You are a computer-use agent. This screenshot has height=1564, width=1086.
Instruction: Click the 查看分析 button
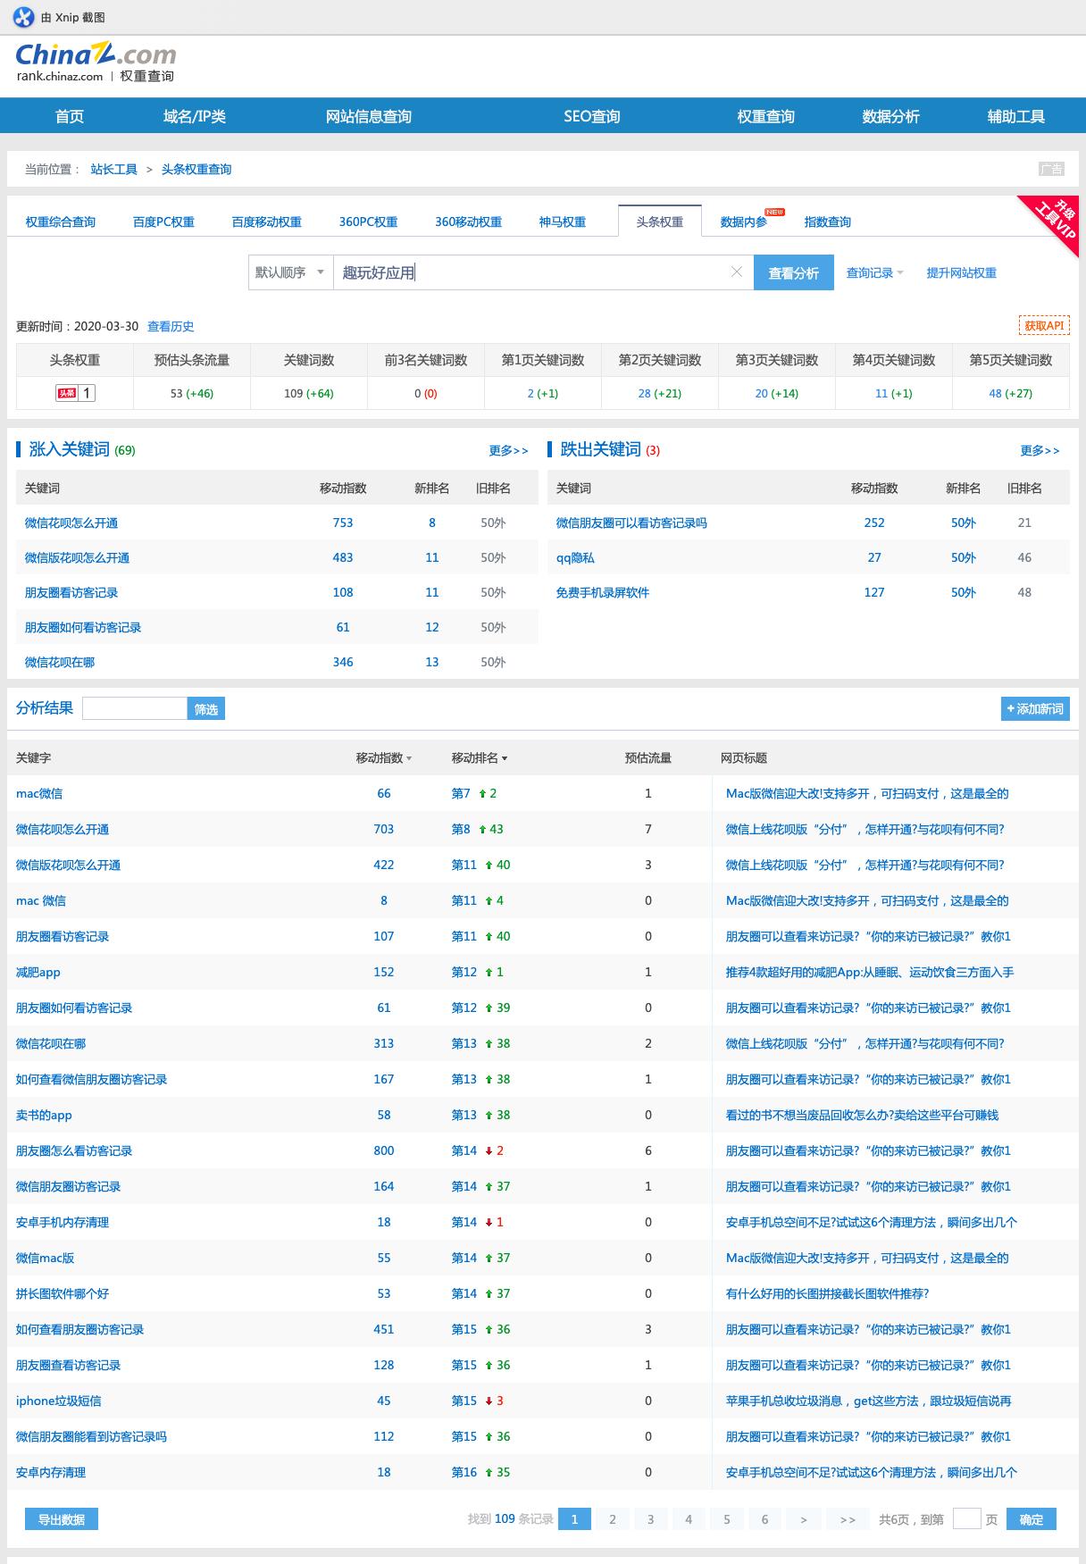[x=793, y=273]
